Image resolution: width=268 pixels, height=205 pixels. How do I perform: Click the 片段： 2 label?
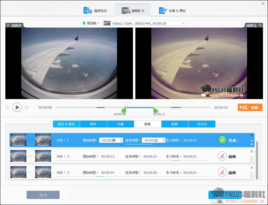click(x=63, y=157)
